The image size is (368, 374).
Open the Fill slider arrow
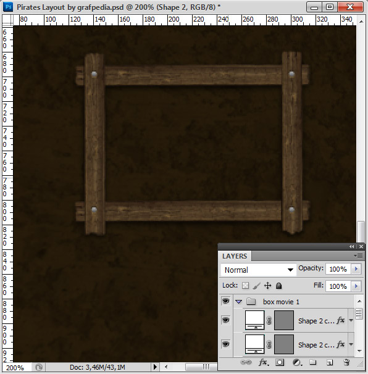click(356, 286)
